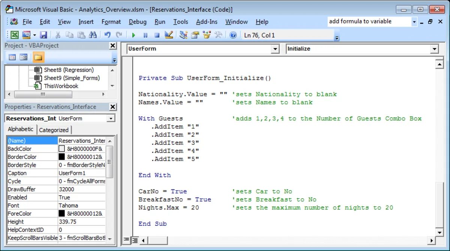Click the ForeColor black swatch
The image size is (450, 251).
61,213
